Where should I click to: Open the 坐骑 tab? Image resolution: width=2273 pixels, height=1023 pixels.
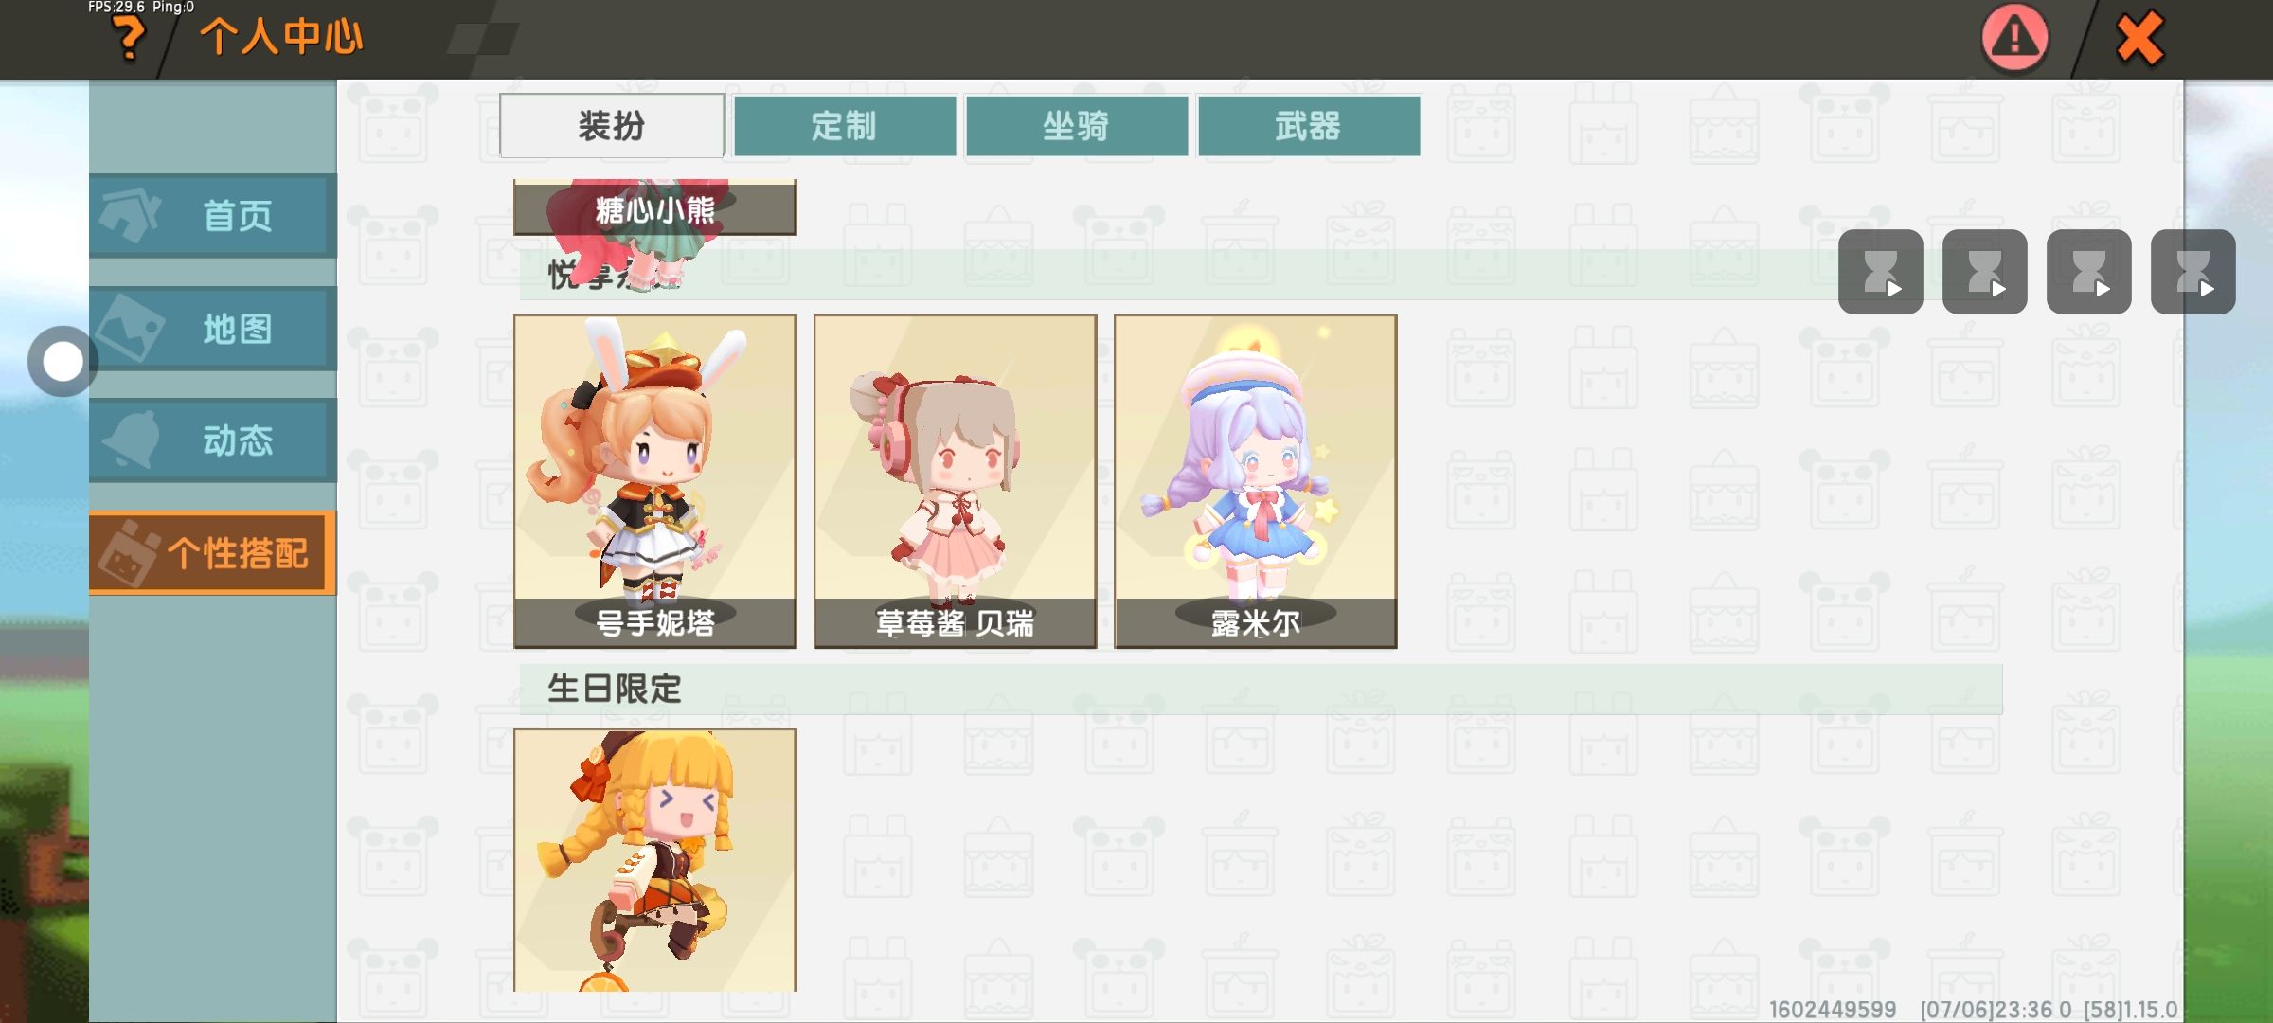tap(1077, 126)
